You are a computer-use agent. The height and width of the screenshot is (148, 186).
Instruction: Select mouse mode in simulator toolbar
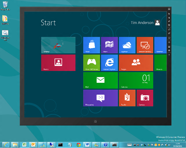coord(169,14)
